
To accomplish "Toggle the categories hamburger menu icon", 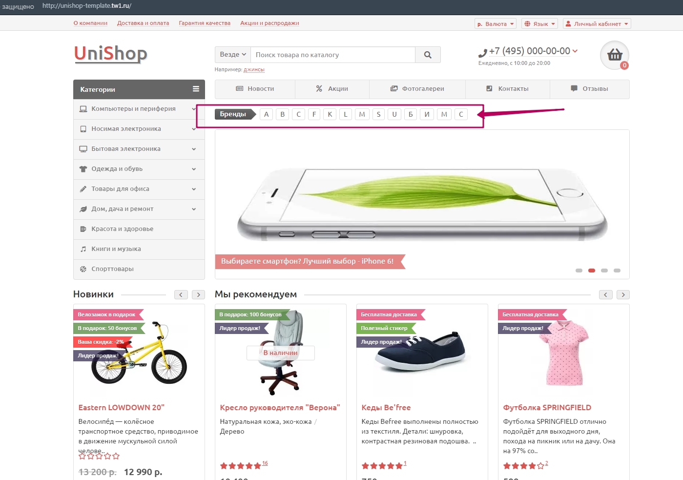I will click(x=196, y=89).
